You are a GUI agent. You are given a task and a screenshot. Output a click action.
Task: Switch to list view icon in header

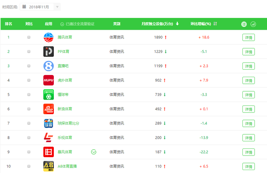coord(244,24)
